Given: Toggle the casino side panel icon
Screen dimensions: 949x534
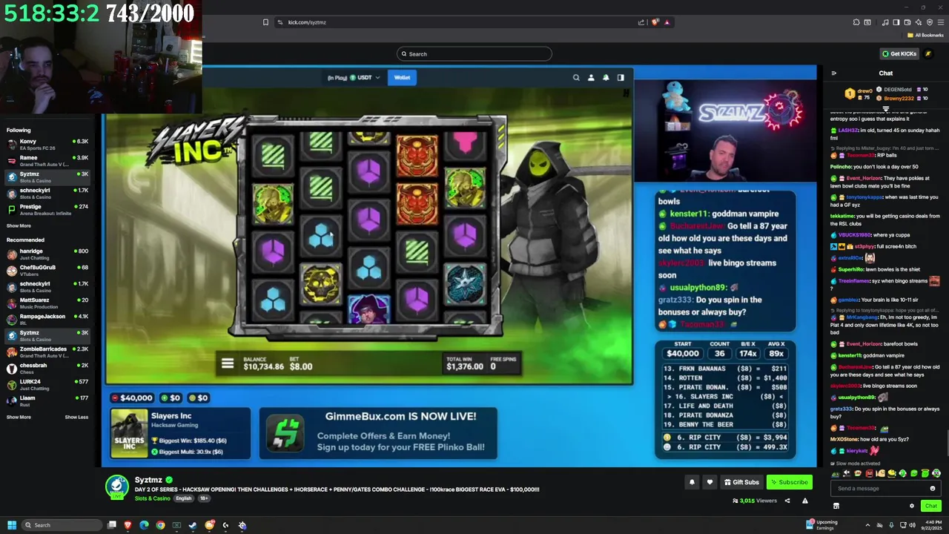Looking at the screenshot, I should coord(621,77).
